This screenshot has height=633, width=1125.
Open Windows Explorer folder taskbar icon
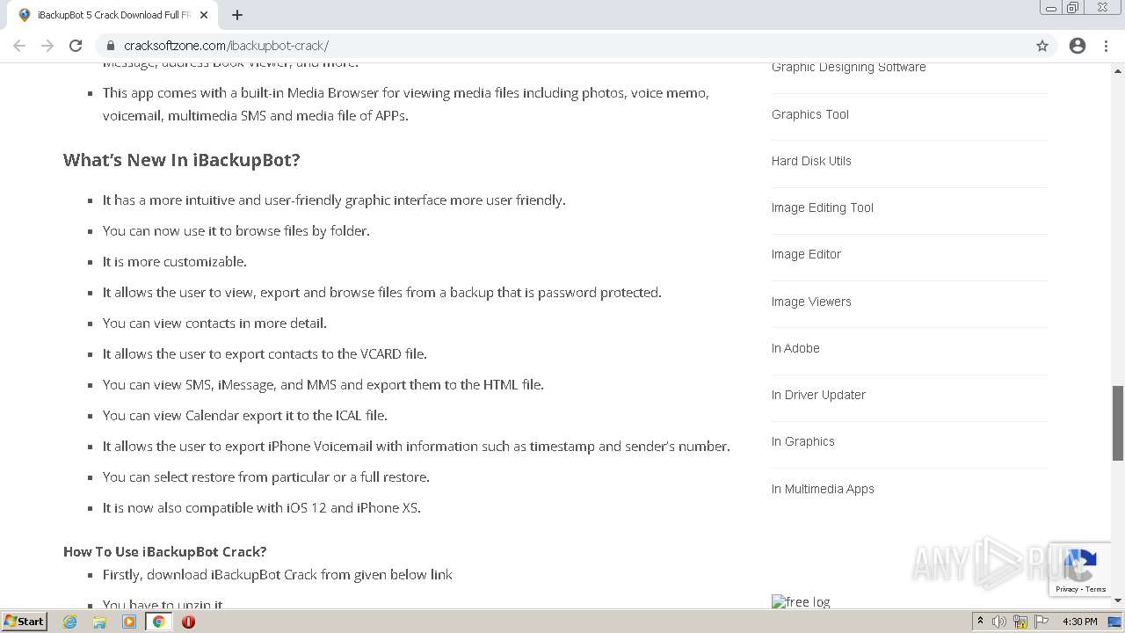pyautogui.click(x=99, y=622)
